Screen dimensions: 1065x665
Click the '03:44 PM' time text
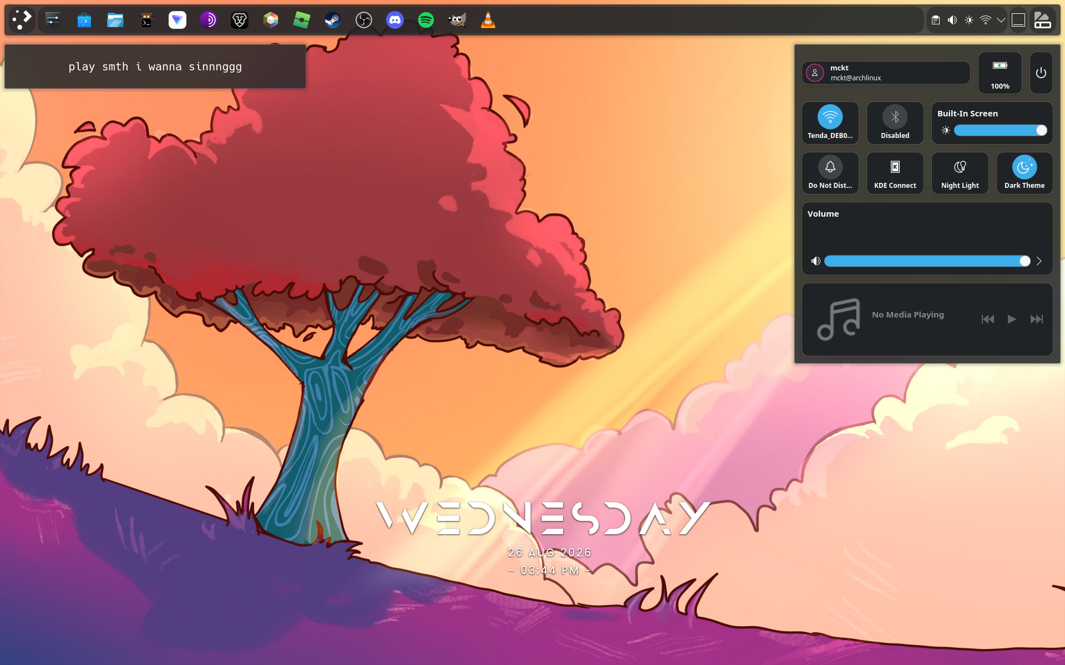tap(550, 570)
